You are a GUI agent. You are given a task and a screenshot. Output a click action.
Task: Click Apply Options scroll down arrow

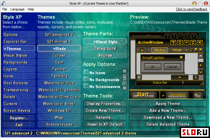pos(125,88)
